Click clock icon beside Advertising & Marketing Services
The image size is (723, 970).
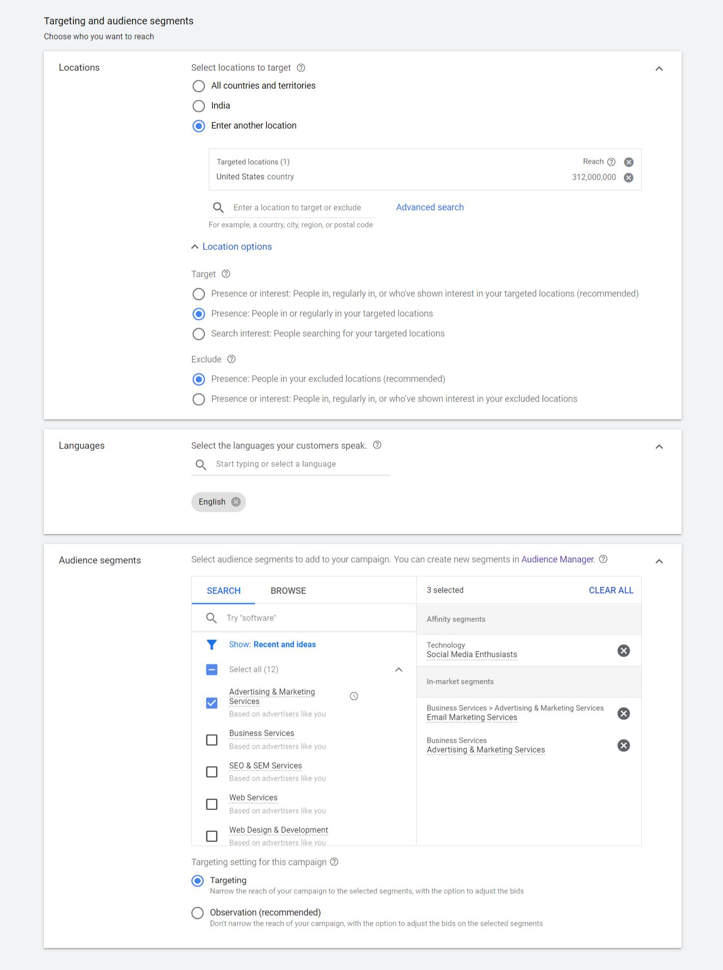354,696
